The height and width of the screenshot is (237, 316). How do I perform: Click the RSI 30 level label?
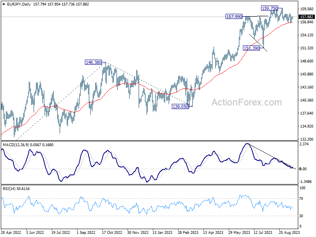point(301,216)
